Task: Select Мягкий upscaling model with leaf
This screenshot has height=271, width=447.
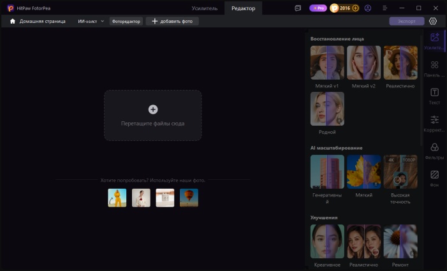Action: (363, 172)
